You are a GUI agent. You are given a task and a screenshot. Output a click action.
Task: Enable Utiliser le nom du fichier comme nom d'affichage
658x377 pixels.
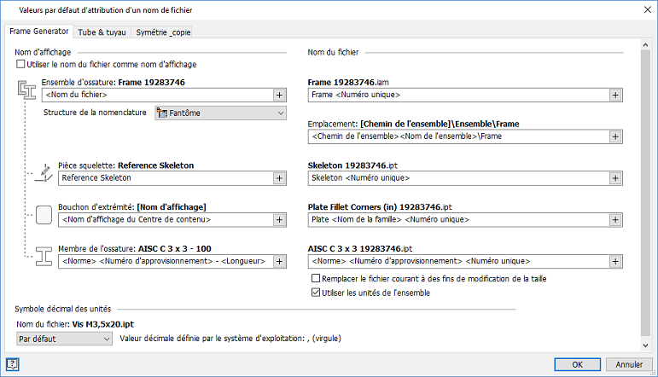[x=20, y=64]
